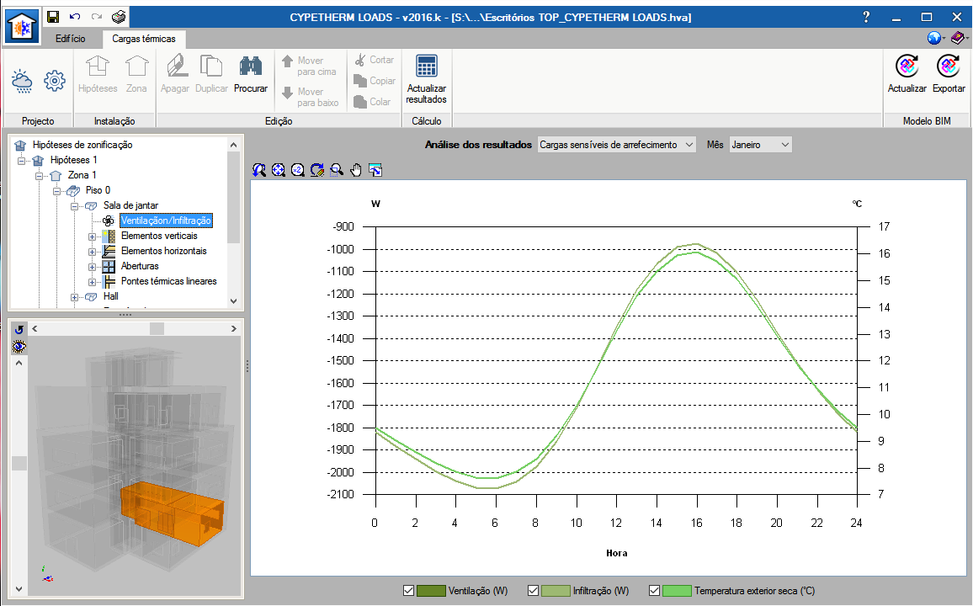
Task: Select the pan hand tool
Action: pos(355,170)
